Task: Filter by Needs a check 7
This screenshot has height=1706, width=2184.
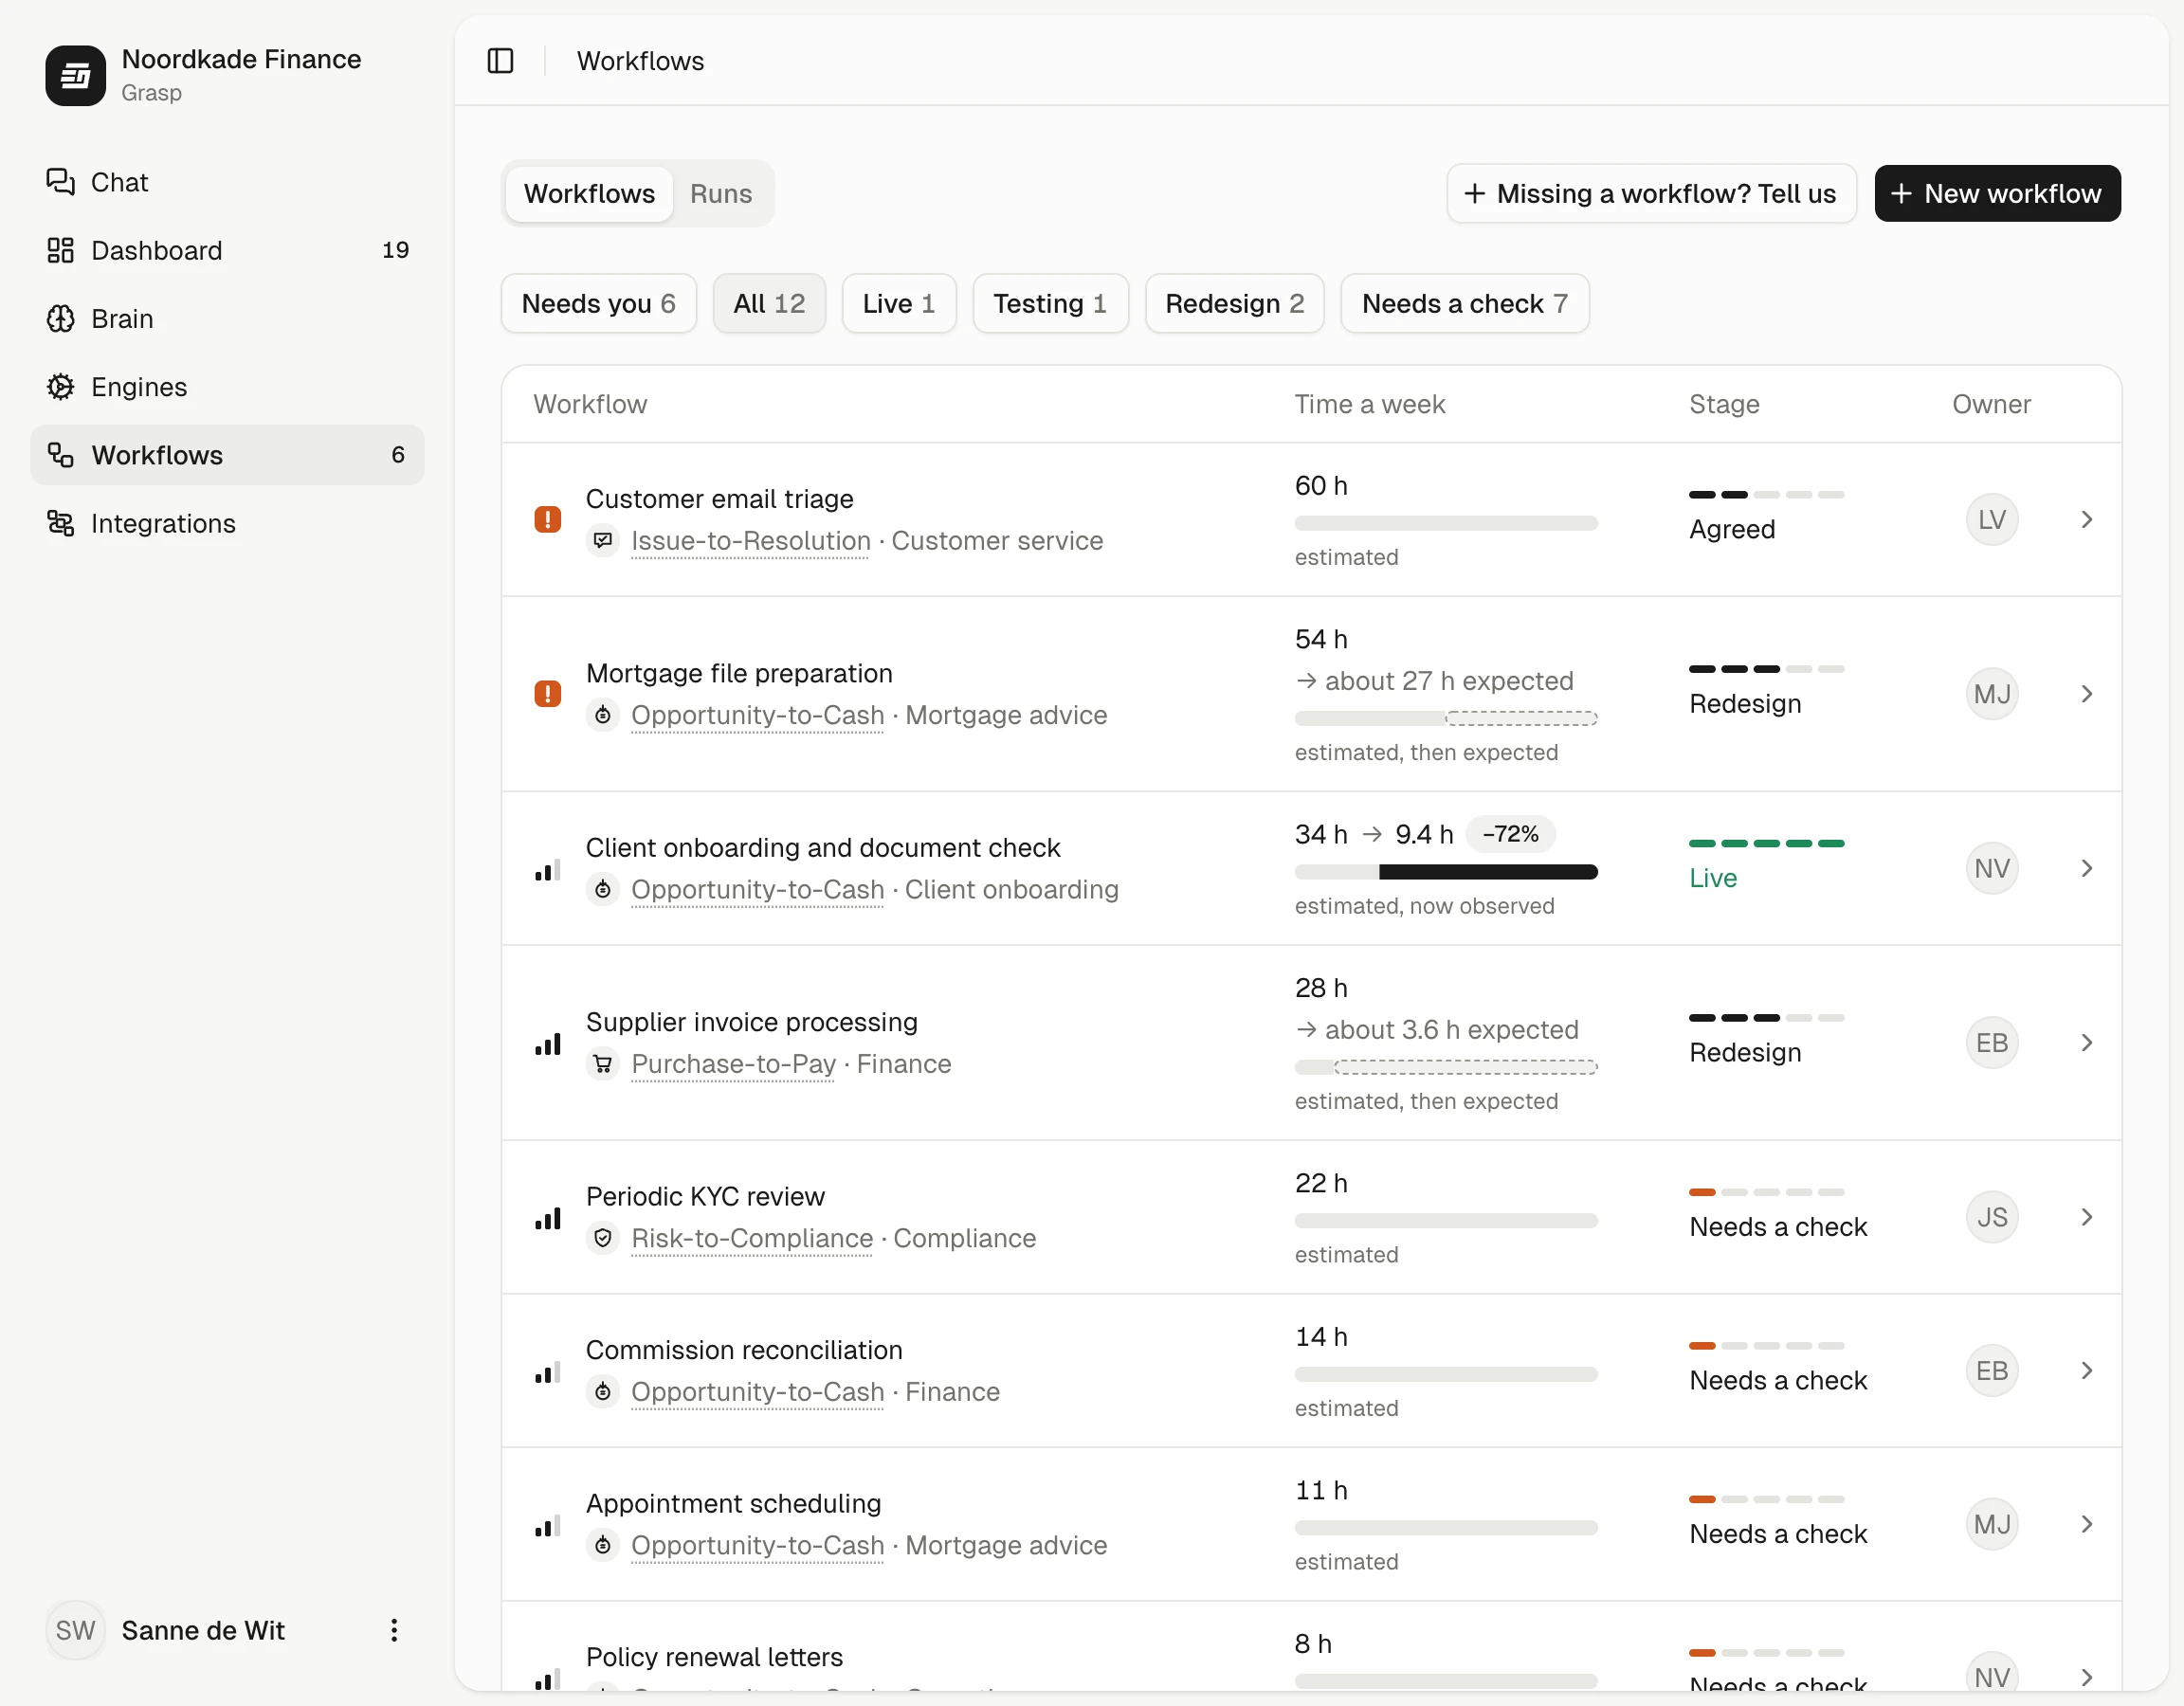Action: click(x=1464, y=303)
